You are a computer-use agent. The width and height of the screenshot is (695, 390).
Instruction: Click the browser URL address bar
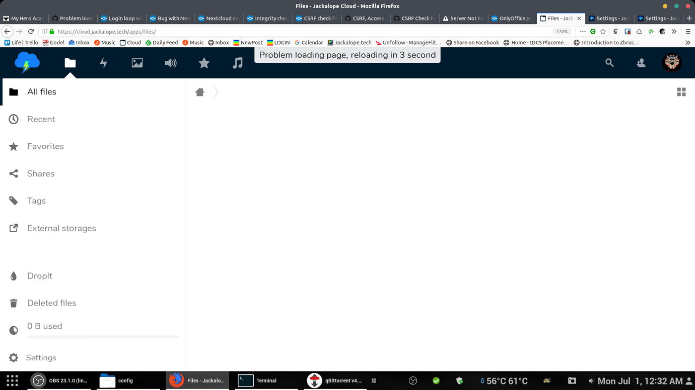[x=302, y=32]
